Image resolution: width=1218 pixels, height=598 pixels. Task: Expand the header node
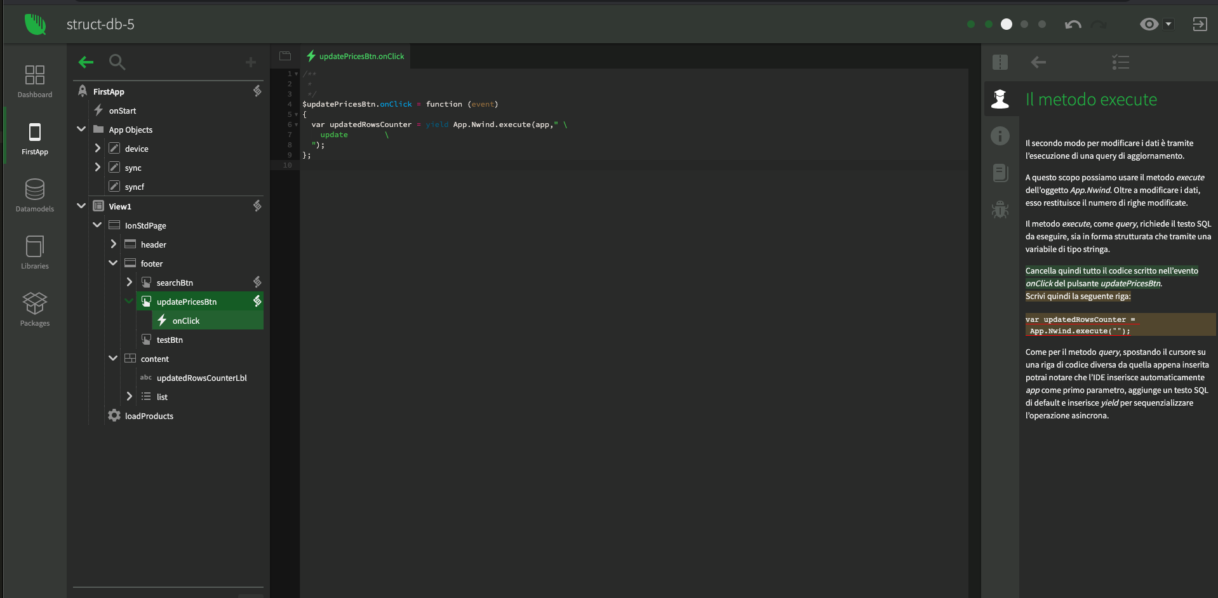point(113,244)
